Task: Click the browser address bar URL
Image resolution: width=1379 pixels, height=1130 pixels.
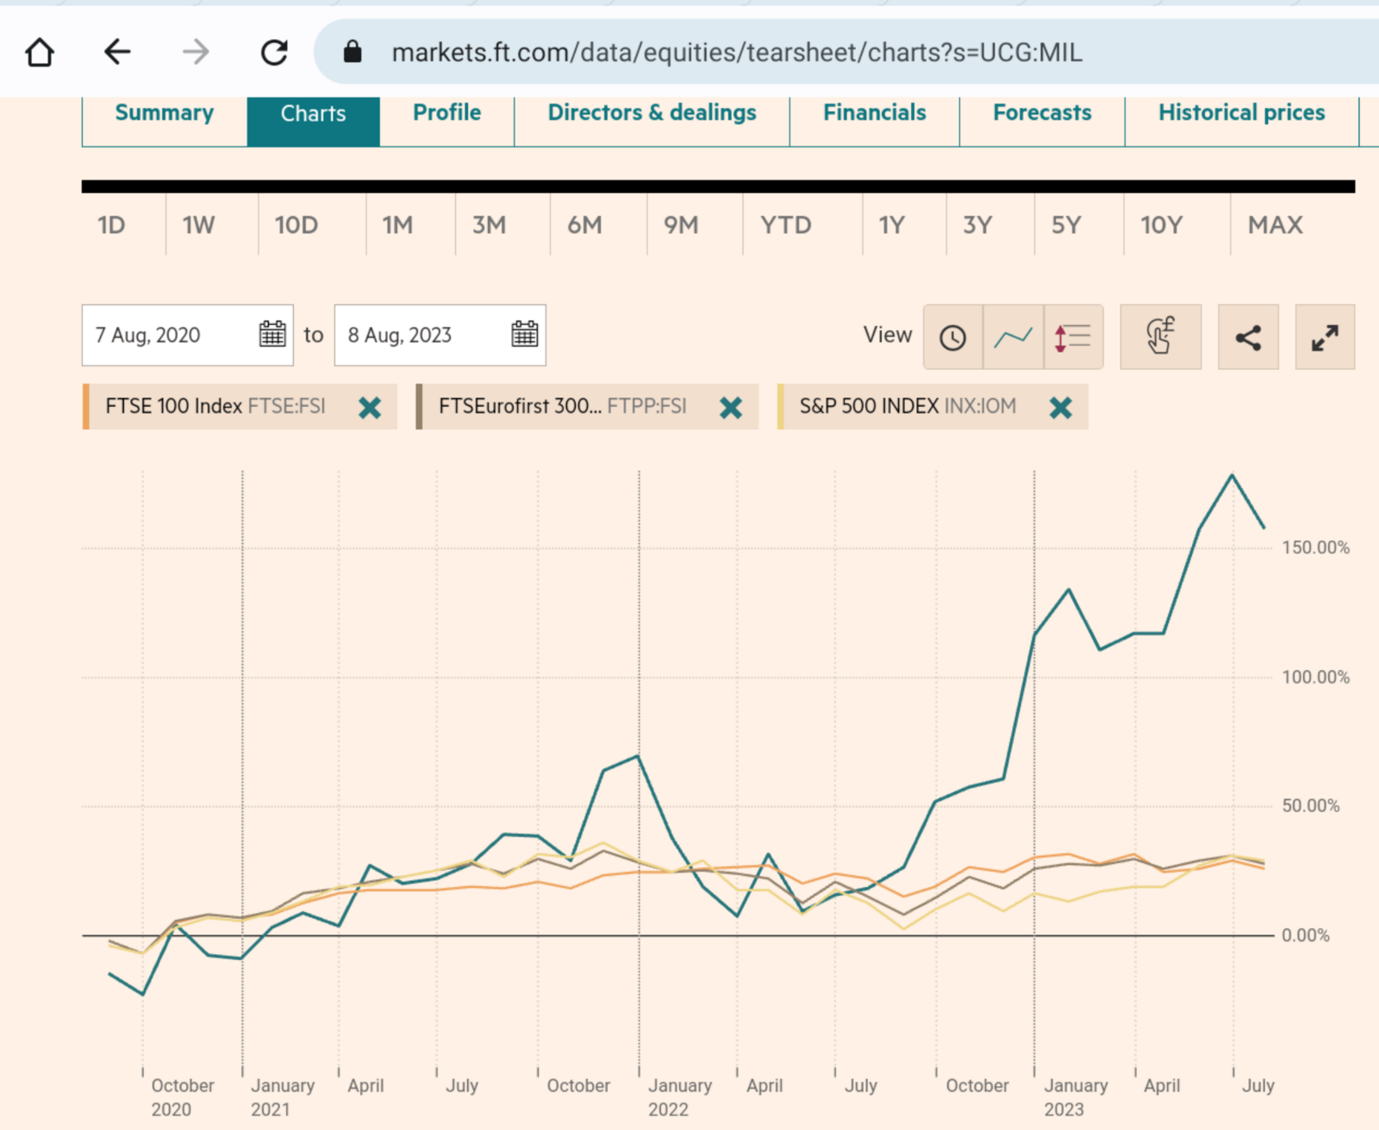Action: point(736,53)
